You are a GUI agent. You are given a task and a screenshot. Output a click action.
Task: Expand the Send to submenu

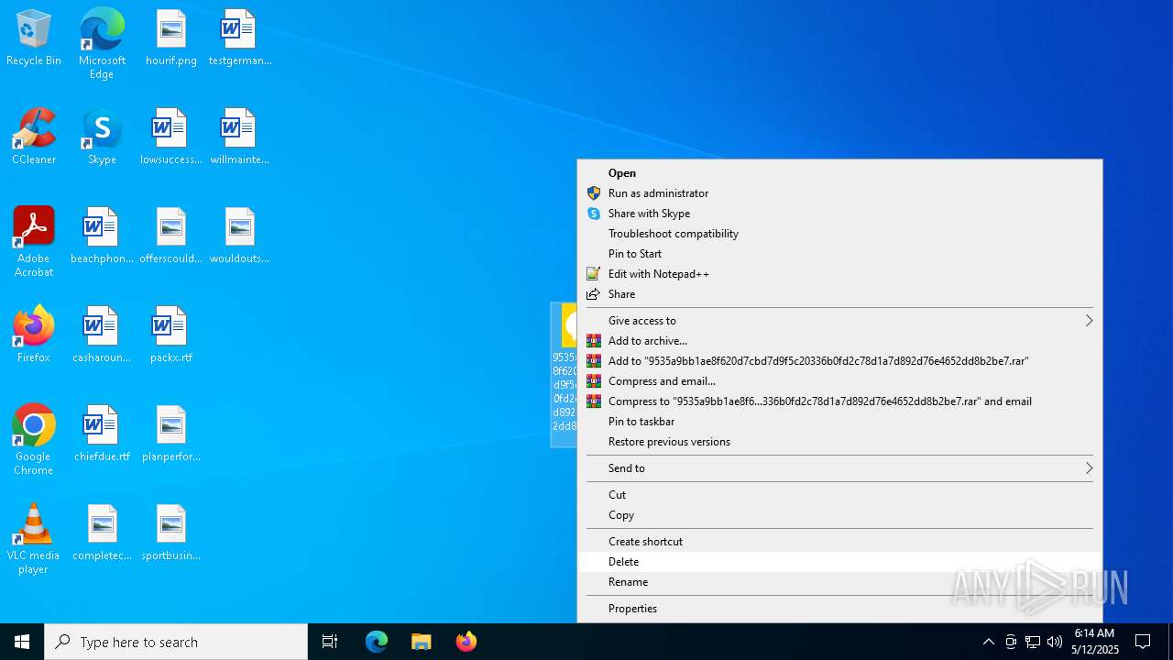click(839, 468)
